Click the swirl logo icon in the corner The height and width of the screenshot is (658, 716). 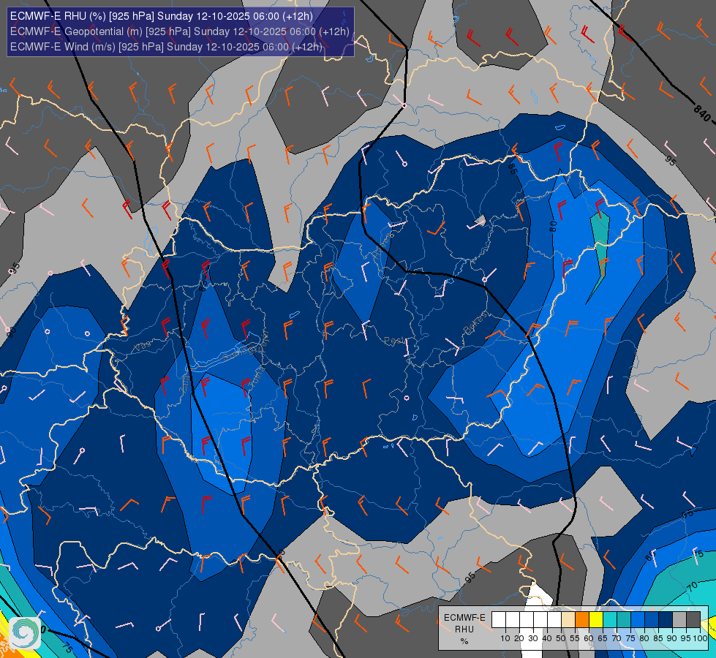point(25,633)
